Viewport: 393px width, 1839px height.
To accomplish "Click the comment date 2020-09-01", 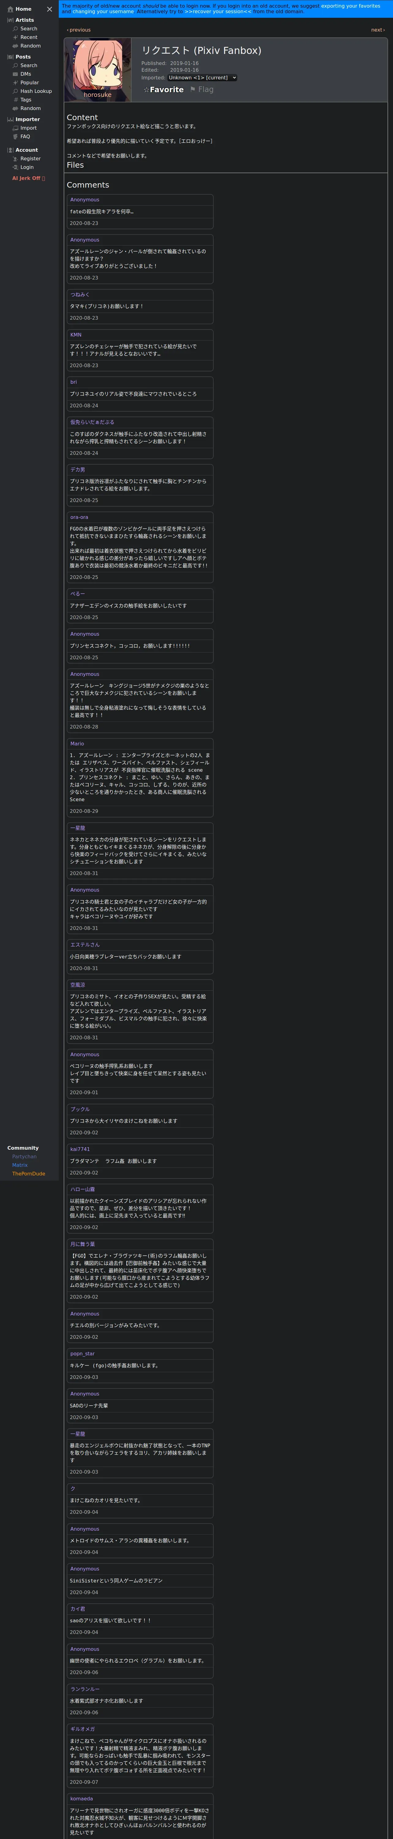I will click(84, 1092).
